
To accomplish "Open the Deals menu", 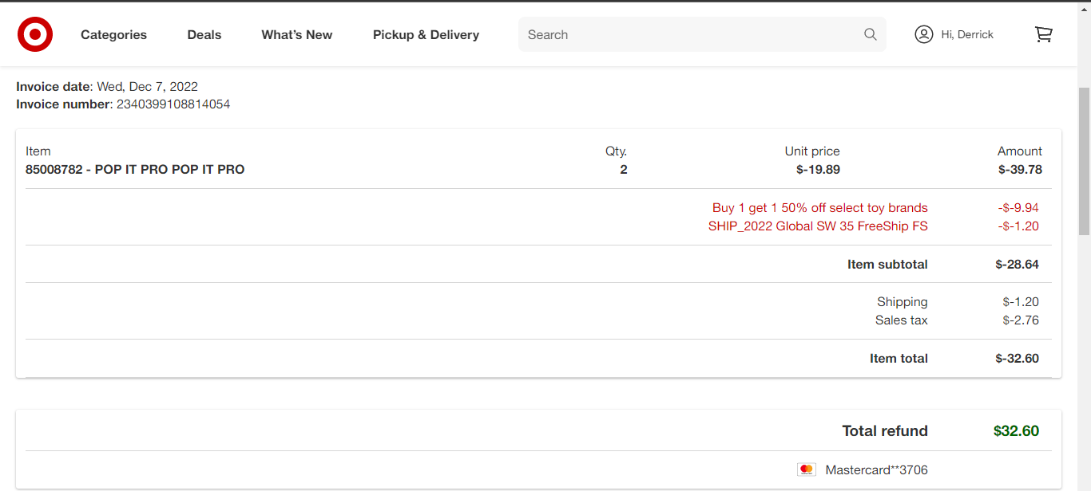I will coord(204,35).
